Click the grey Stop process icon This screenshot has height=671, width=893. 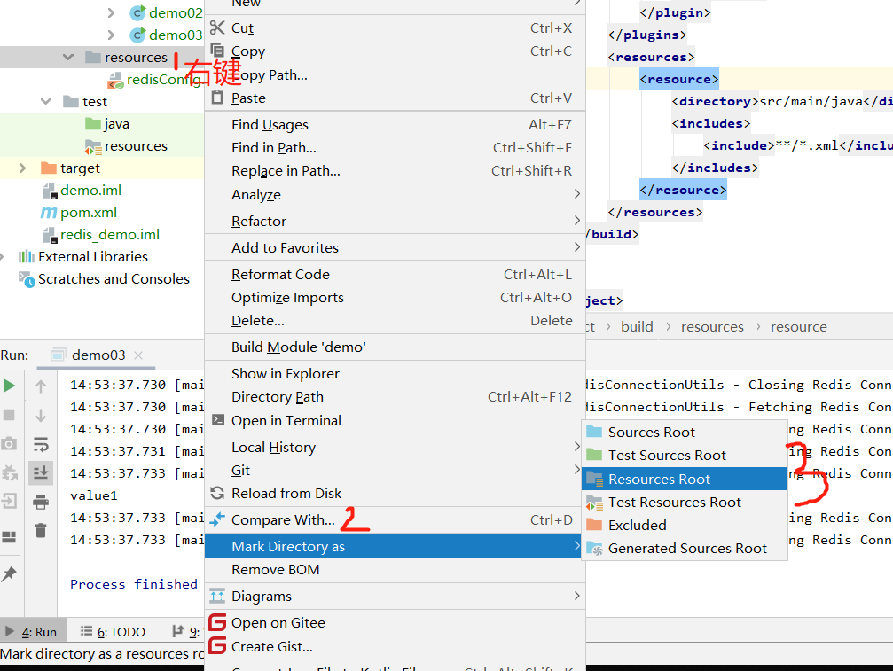pyautogui.click(x=9, y=415)
